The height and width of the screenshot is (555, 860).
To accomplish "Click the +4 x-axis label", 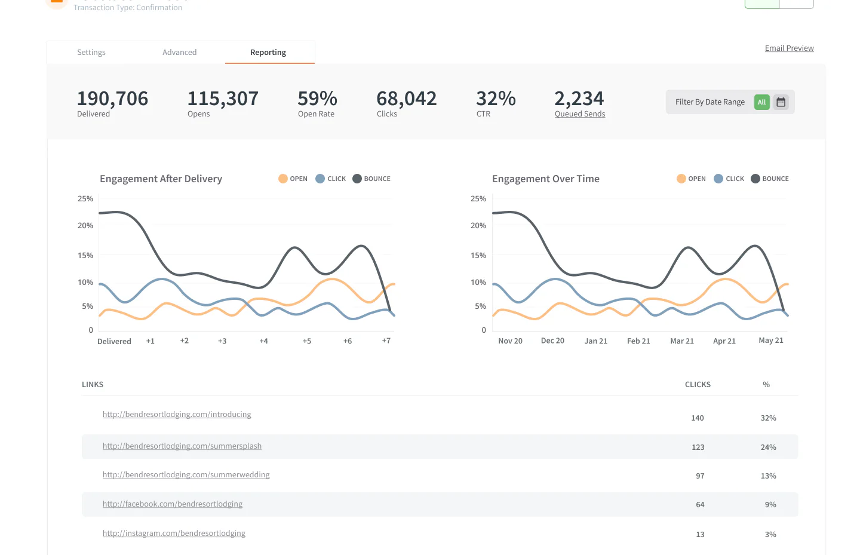I will [x=263, y=341].
